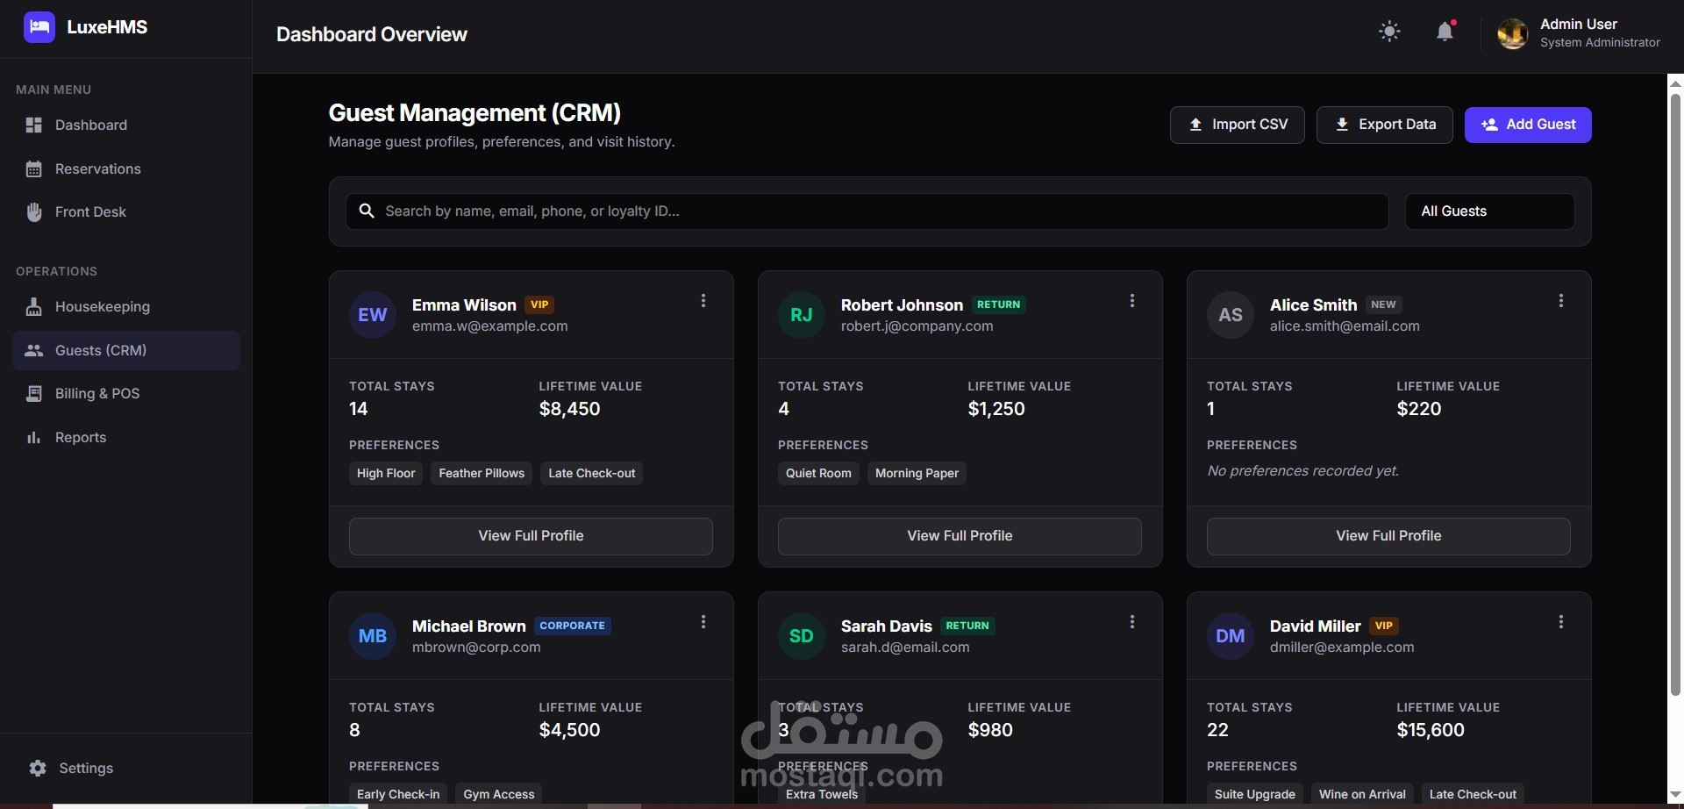Click the Feather Pillows preference tag

pyautogui.click(x=482, y=473)
